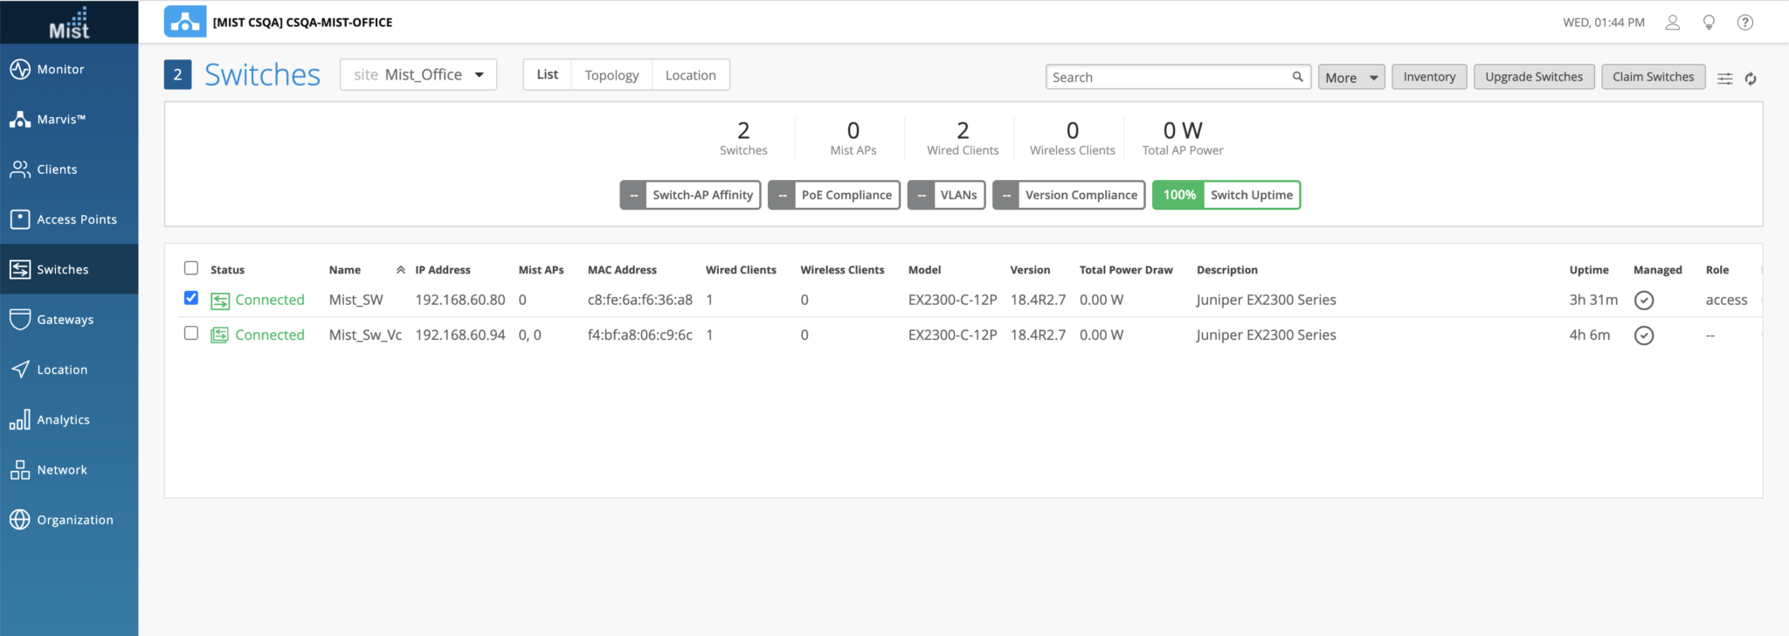The width and height of the screenshot is (1789, 636).
Task: Open the lightbulb what's new icon
Action: 1709,23
